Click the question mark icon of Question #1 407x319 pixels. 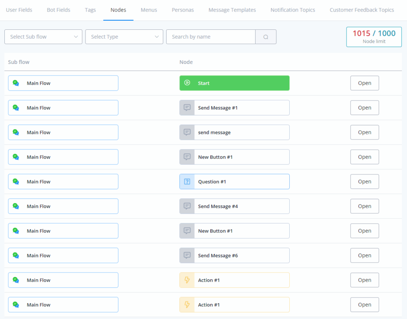(x=187, y=182)
